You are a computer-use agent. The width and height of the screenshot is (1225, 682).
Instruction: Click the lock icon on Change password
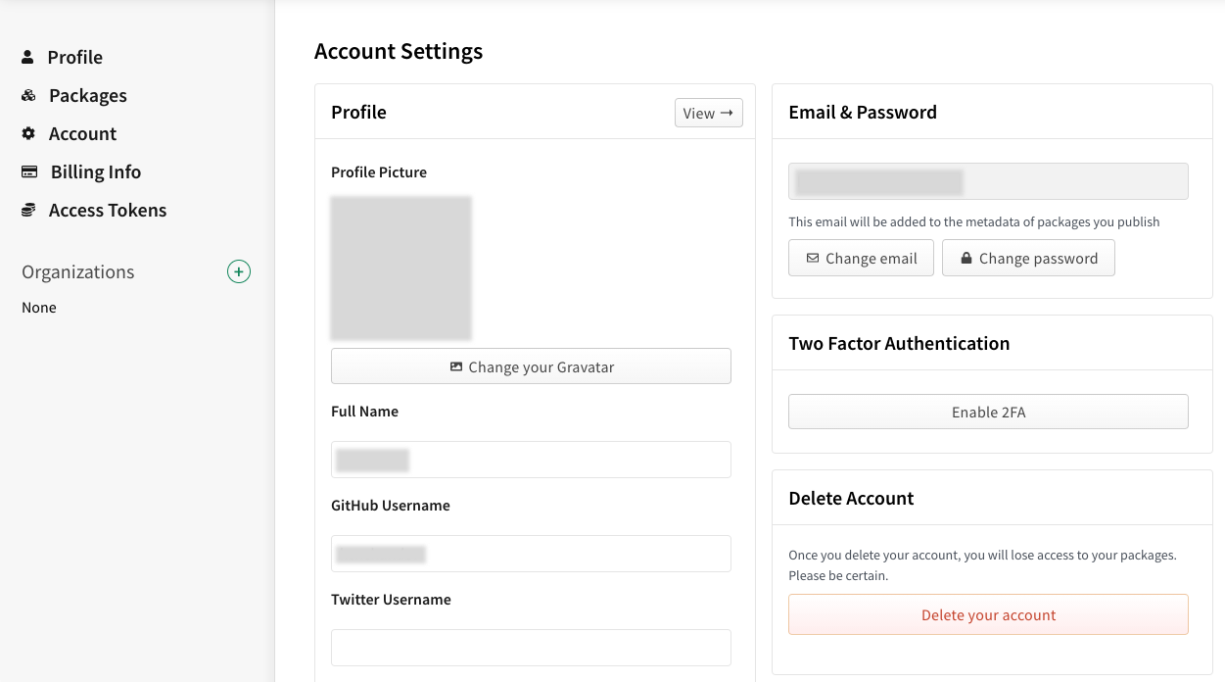coord(966,258)
